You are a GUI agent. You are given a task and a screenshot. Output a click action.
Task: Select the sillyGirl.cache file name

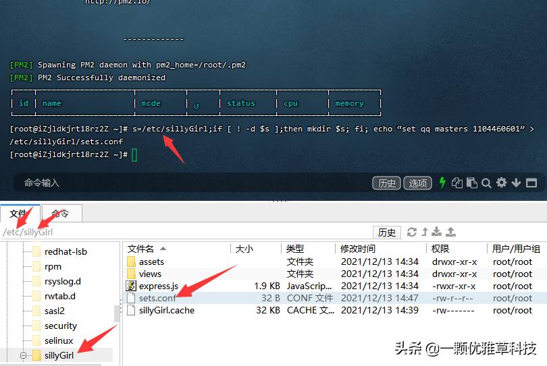click(x=167, y=310)
